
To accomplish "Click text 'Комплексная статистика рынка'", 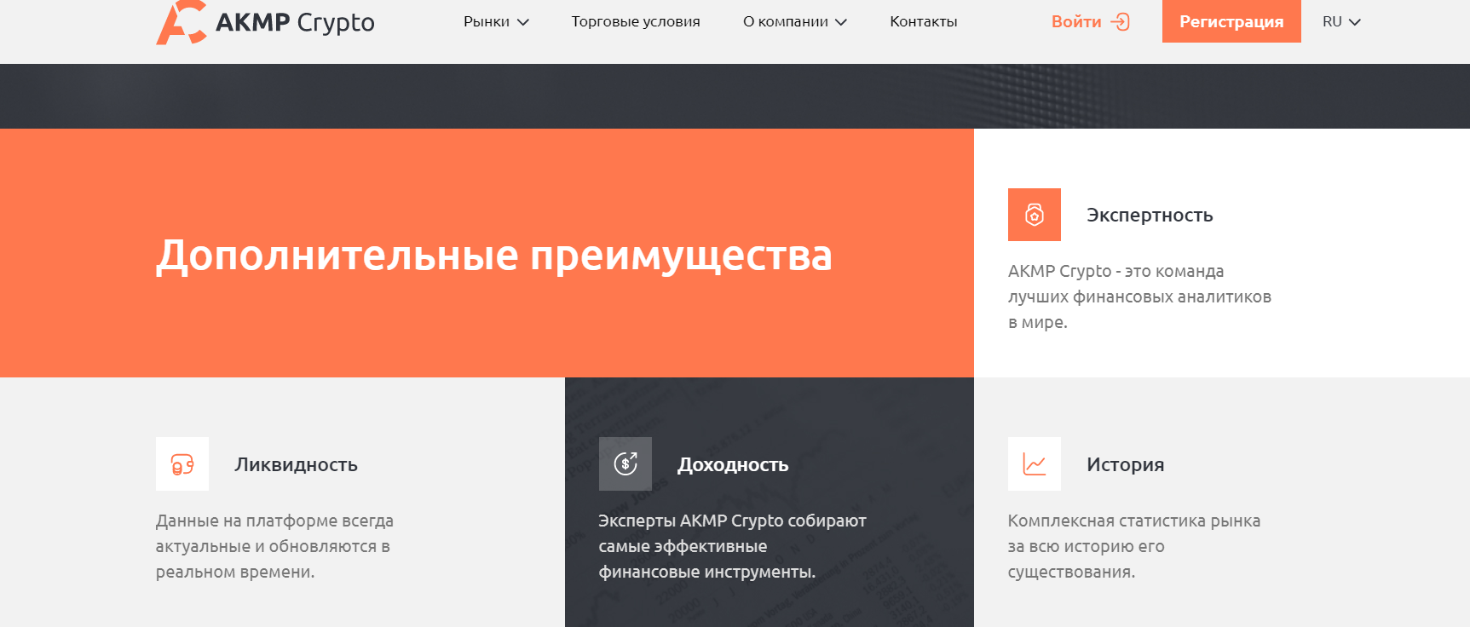I will [1134, 521].
